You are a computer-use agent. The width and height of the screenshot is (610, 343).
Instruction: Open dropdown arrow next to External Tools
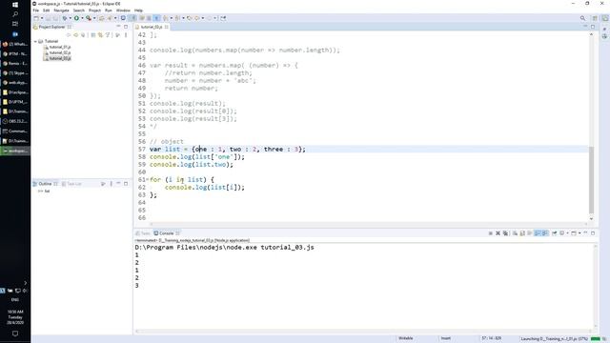tap(94, 18)
